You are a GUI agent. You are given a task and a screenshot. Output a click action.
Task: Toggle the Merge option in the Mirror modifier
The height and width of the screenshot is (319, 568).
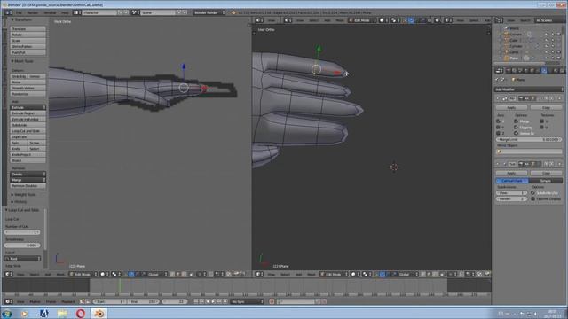pyautogui.click(x=516, y=121)
